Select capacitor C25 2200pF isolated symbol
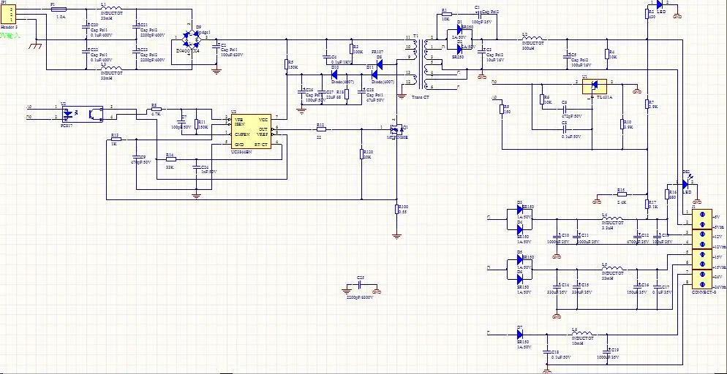The image size is (727, 374). point(361,285)
